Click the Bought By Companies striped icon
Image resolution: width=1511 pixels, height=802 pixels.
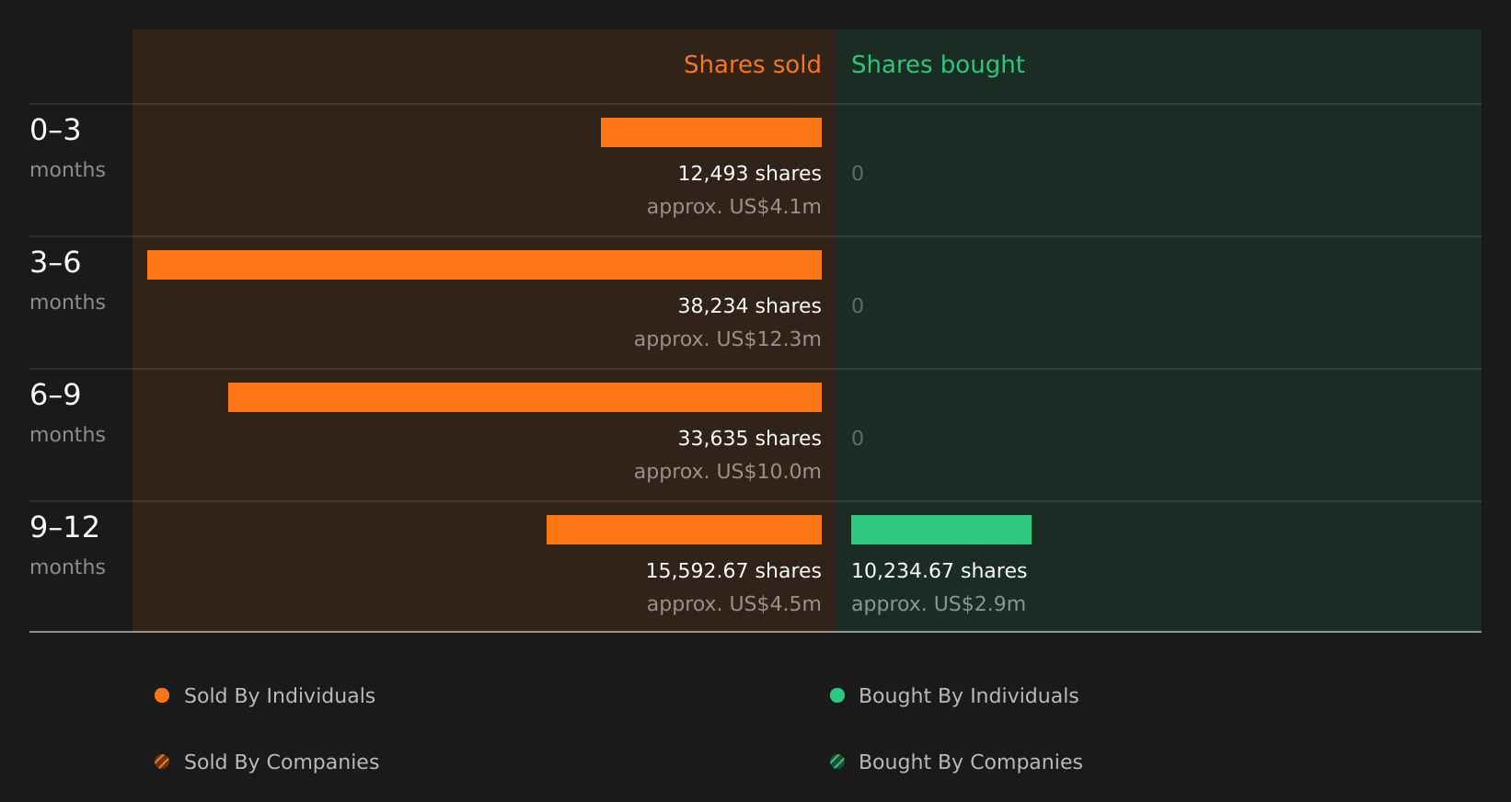837,762
